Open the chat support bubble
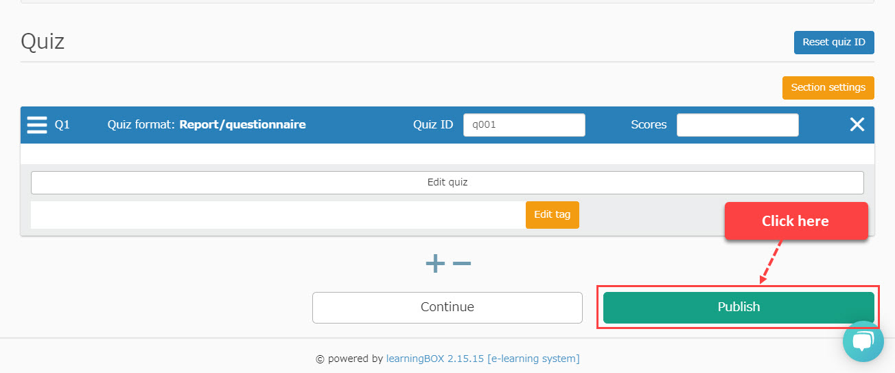 pos(863,341)
